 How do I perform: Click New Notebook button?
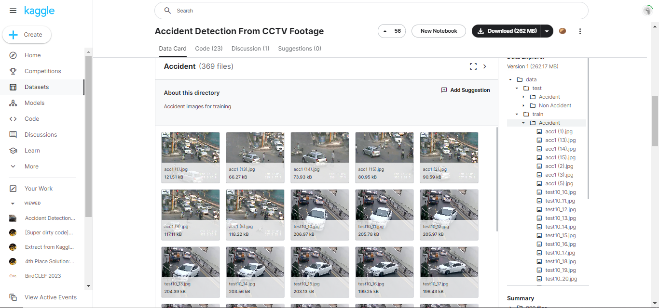439,31
